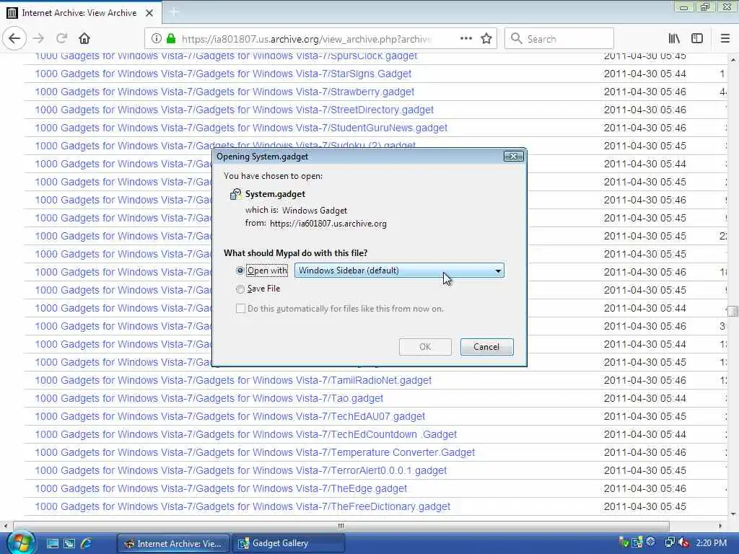Open the TerrorAlert0.0.0.1.gadget link
739x554 pixels.
(241, 470)
